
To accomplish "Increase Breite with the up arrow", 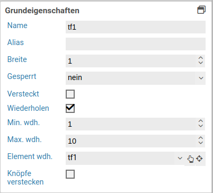I will (200, 58).
